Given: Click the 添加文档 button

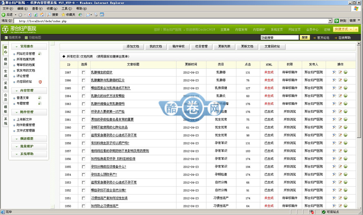Looking at the screenshot, I should [x=133, y=46].
